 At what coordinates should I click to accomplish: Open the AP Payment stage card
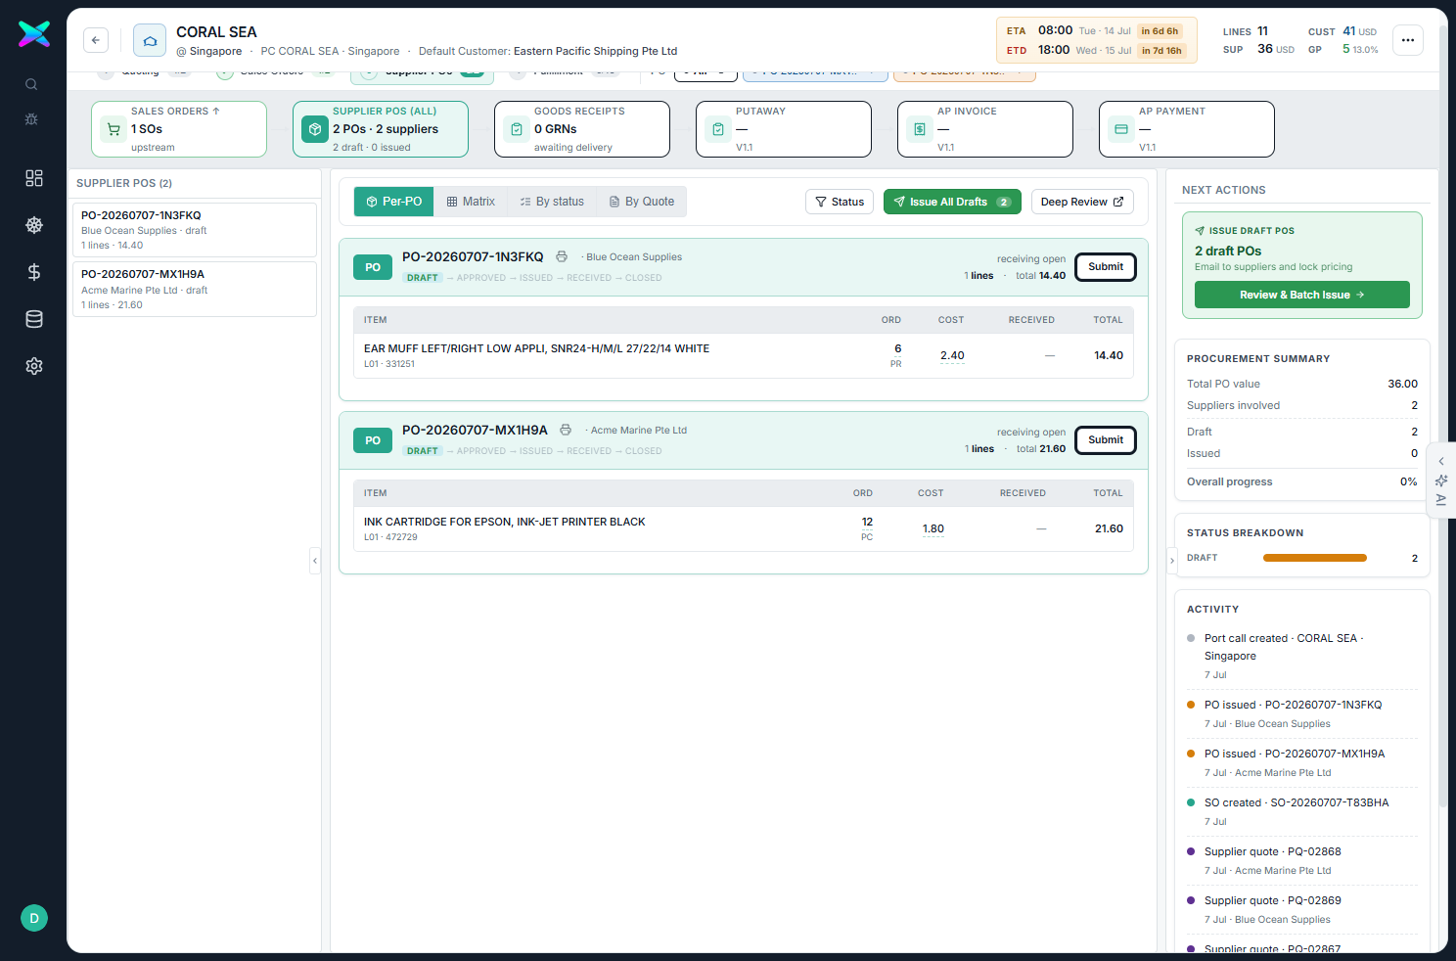click(x=1187, y=129)
